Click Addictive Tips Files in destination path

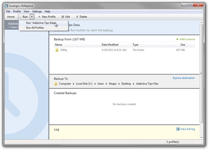(x=147, y=84)
